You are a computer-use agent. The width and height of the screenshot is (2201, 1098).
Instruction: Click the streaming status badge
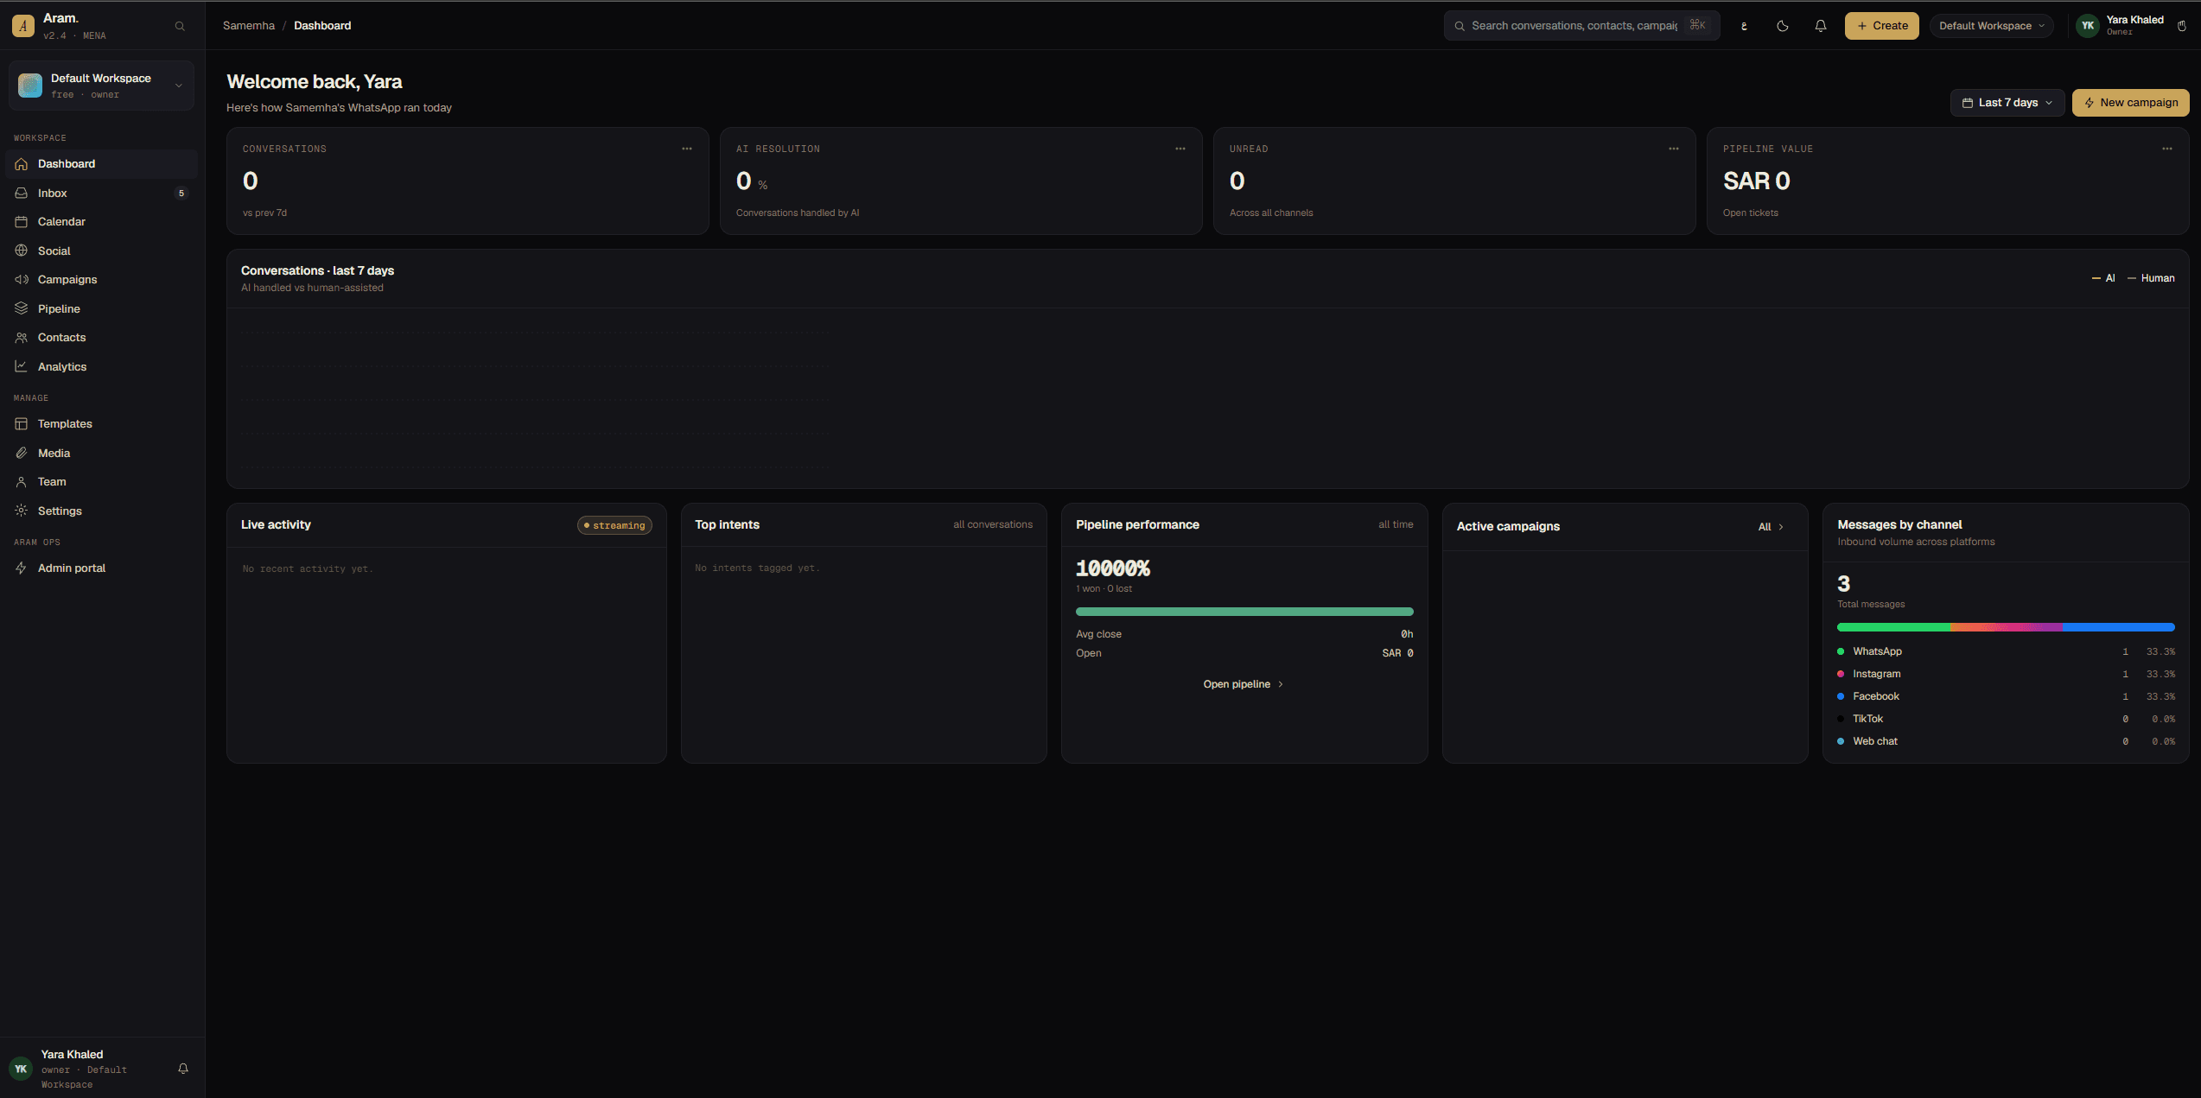click(614, 525)
